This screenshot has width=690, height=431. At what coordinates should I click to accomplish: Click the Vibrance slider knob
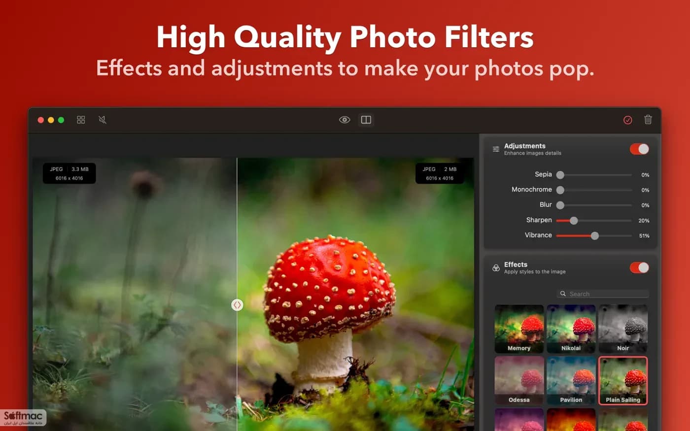point(595,235)
